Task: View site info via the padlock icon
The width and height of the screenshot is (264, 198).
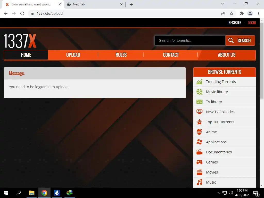Action: point(32,13)
